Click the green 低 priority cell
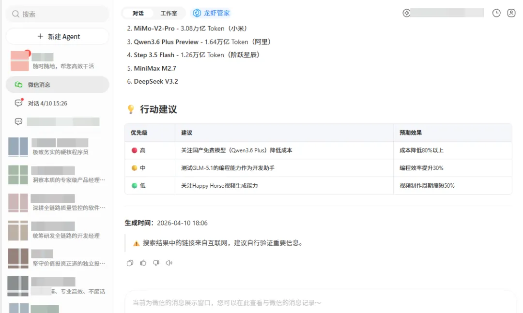The width and height of the screenshot is (523, 313). click(150, 186)
